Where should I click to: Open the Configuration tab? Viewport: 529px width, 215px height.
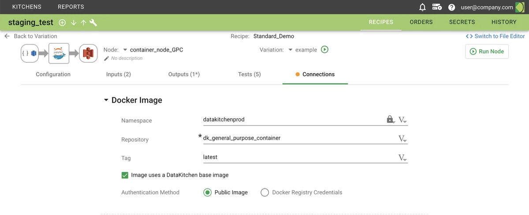[53, 74]
